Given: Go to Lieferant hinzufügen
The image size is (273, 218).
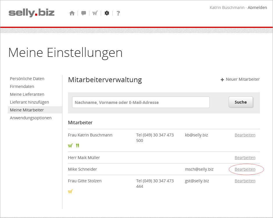Looking at the screenshot, I should [29, 102].
